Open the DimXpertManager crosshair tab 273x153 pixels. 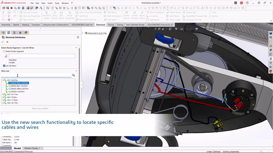click(x=20, y=33)
